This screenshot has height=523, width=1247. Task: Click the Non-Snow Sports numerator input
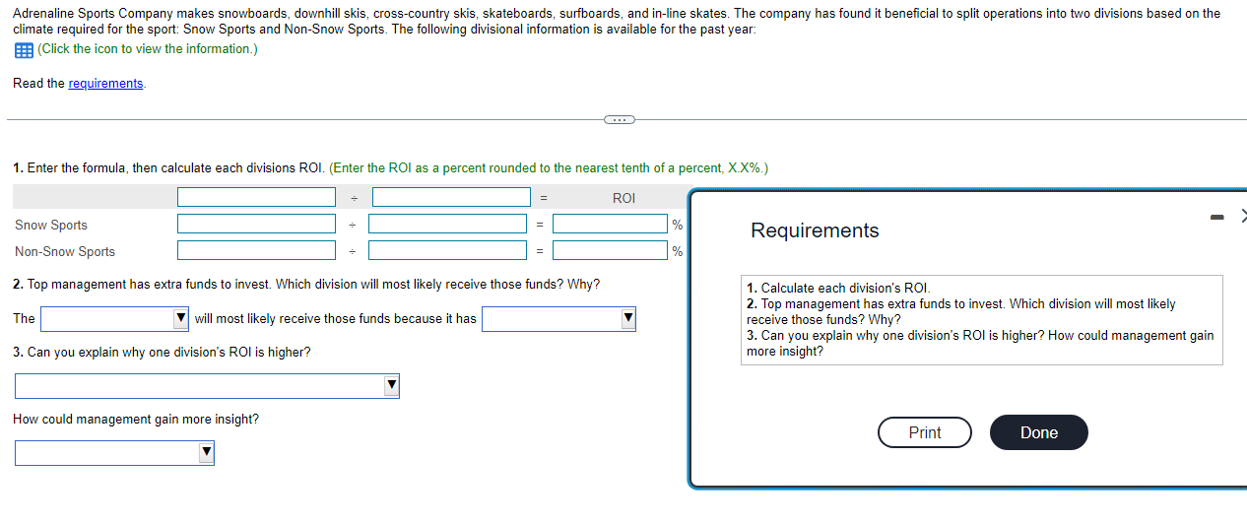coord(256,251)
